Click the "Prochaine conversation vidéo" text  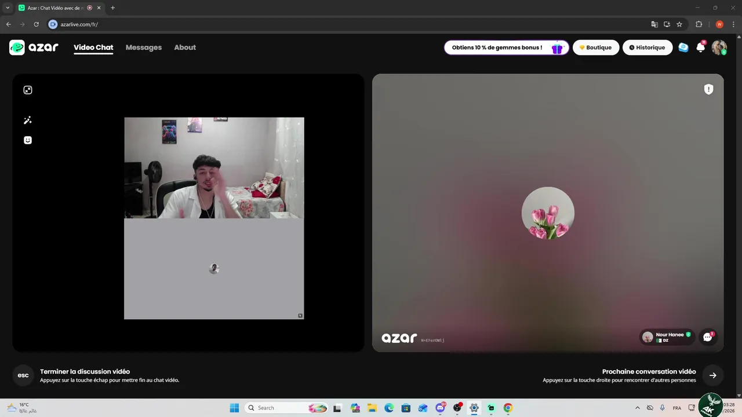click(649, 372)
